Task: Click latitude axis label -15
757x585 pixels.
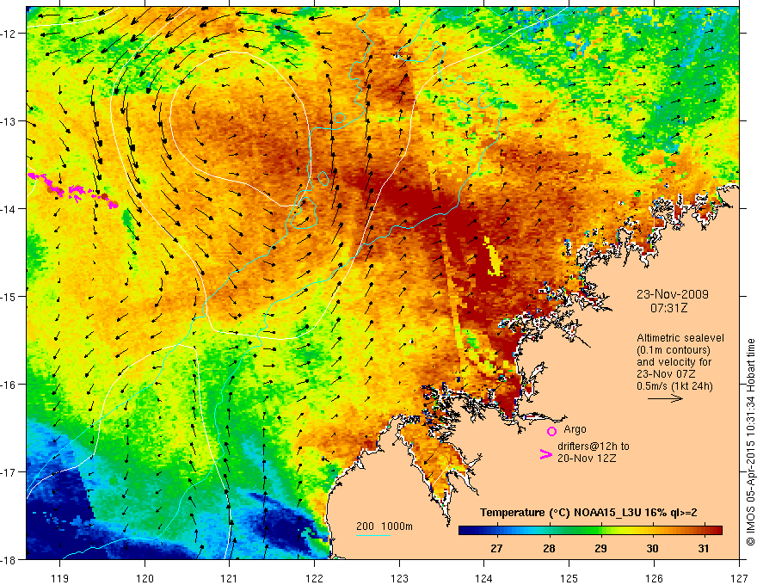Action: point(9,297)
